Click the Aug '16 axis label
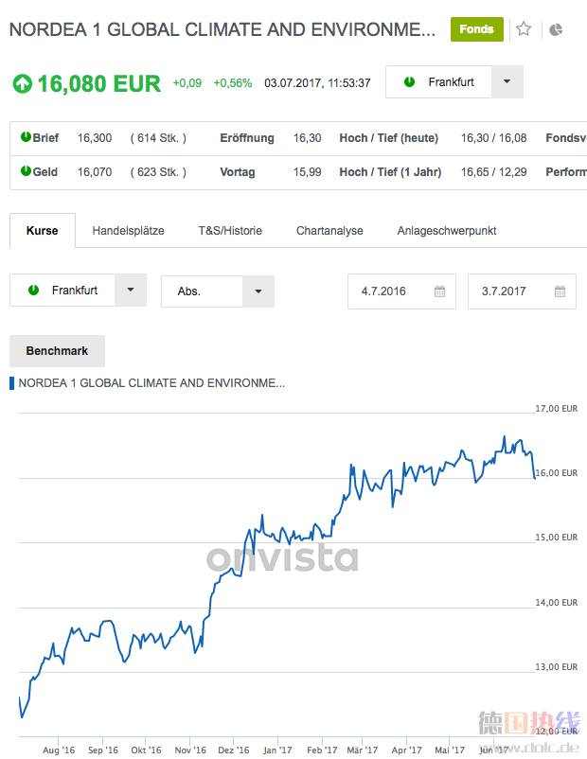The width and height of the screenshot is (587, 759). [x=59, y=750]
